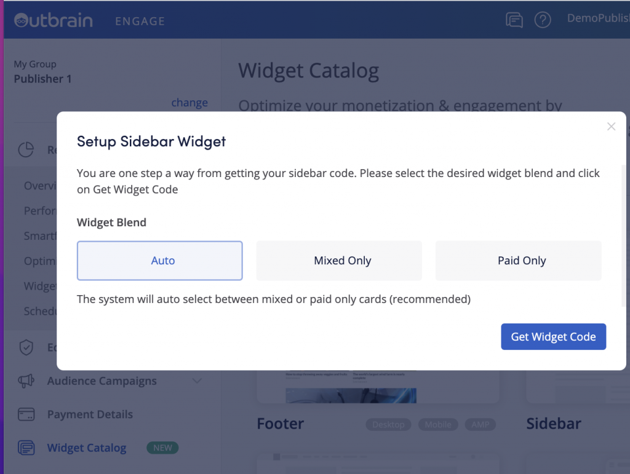Click the Widget Catalog icon
Viewport: 630px width, 474px height.
click(x=26, y=448)
